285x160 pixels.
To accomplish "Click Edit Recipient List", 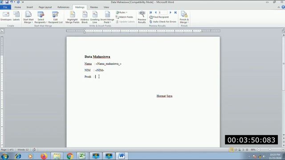I will coord(55,17).
